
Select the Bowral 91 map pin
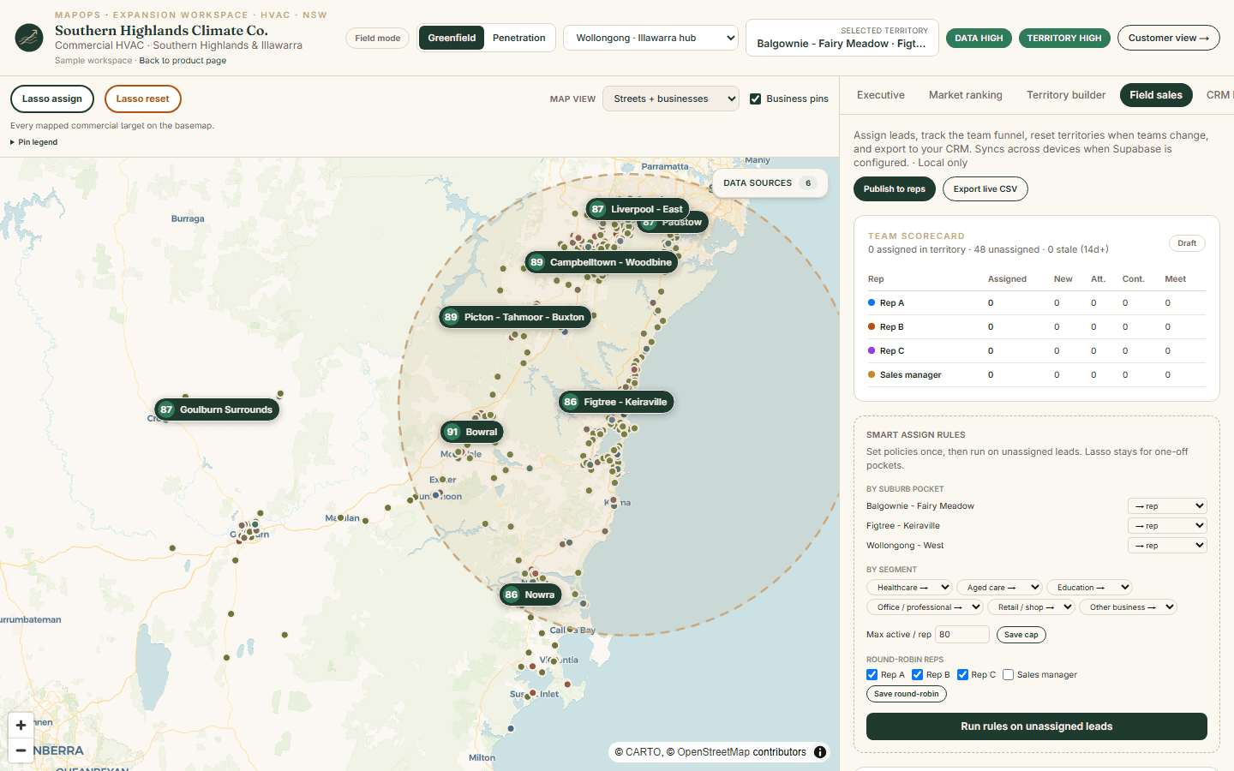[x=471, y=432]
